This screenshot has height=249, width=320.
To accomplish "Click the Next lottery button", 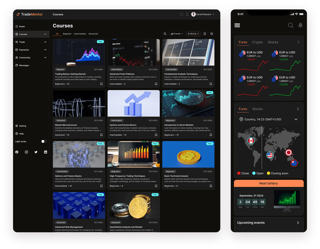I will point(269,183).
